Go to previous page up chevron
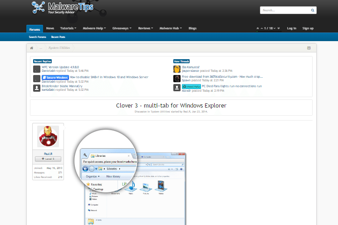This screenshot has height=225, width=338. coord(262,28)
